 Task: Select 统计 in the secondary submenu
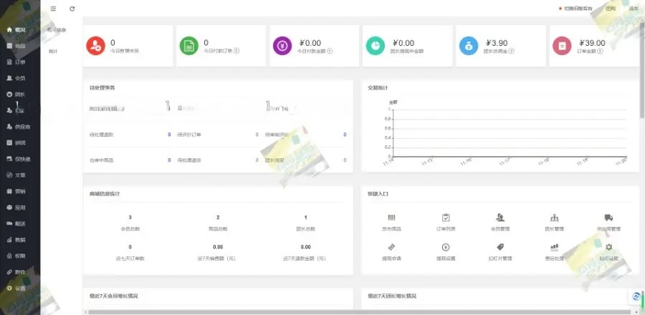(54, 52)
